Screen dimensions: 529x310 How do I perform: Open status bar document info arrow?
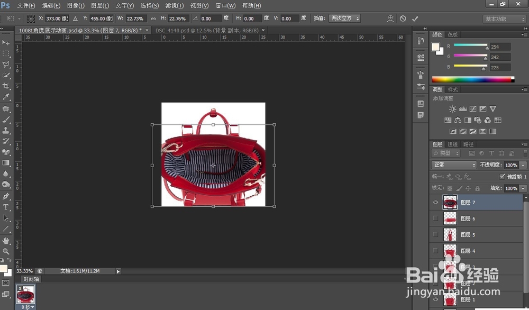[118, 271]
